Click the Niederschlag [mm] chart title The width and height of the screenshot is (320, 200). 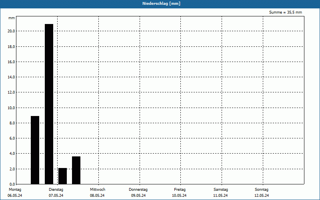161,4
